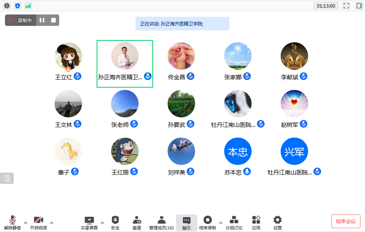
Task: Open the Chat (聊天) panel
Action: (x=186, y=222)
